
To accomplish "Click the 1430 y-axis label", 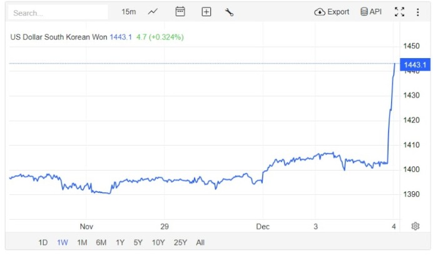I will 411,96.
